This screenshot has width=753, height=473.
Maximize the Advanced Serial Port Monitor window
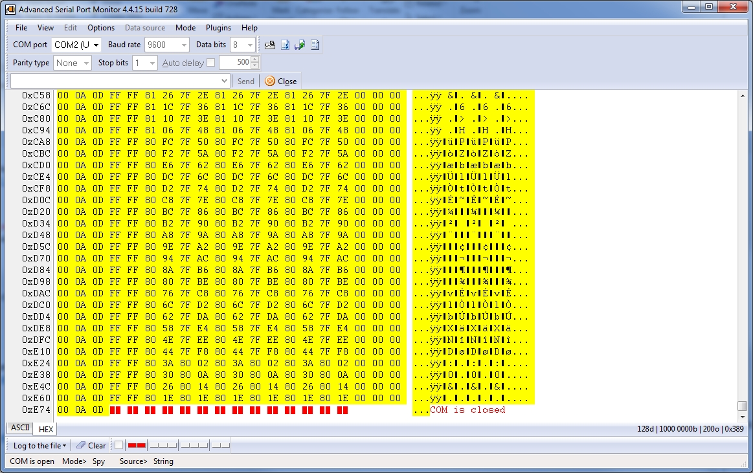[x=710, y=7]
